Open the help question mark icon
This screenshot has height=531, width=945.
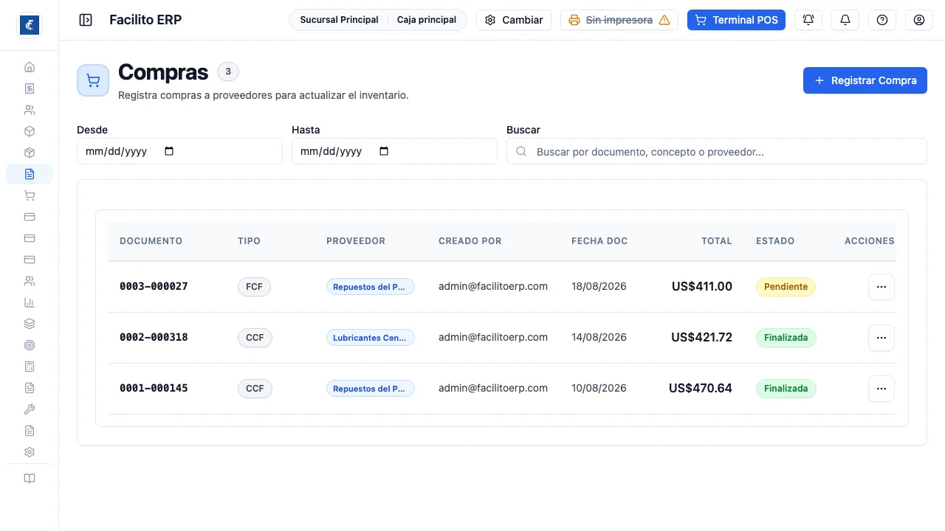click(x=882, y=20)
